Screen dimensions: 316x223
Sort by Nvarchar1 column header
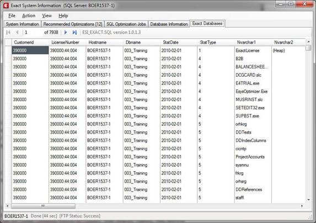point(253,43)
